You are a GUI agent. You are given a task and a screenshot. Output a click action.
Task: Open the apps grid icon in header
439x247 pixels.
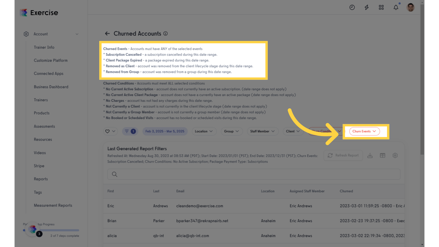point(381,7)
